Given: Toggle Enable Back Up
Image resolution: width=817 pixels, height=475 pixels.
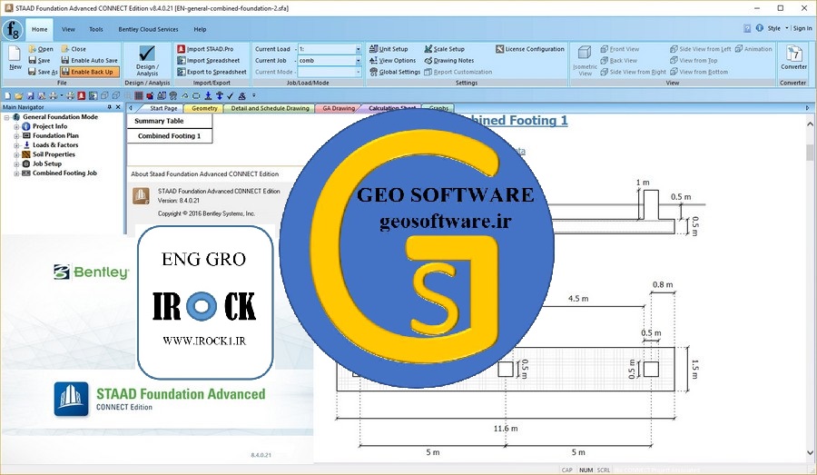Looking at the screenshot, I should [89, 72].
